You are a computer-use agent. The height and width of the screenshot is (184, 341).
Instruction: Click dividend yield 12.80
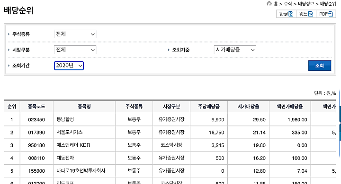point(259,171)
